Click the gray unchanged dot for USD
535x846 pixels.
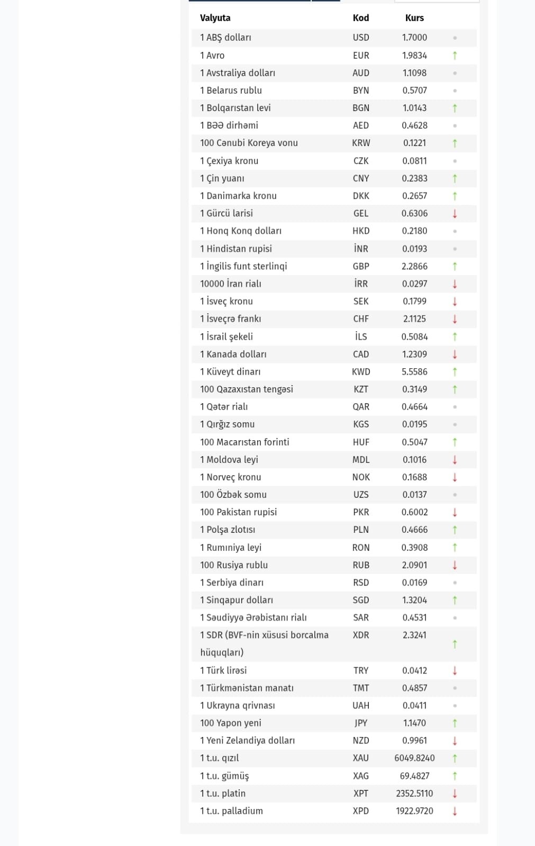pos(455,38)
